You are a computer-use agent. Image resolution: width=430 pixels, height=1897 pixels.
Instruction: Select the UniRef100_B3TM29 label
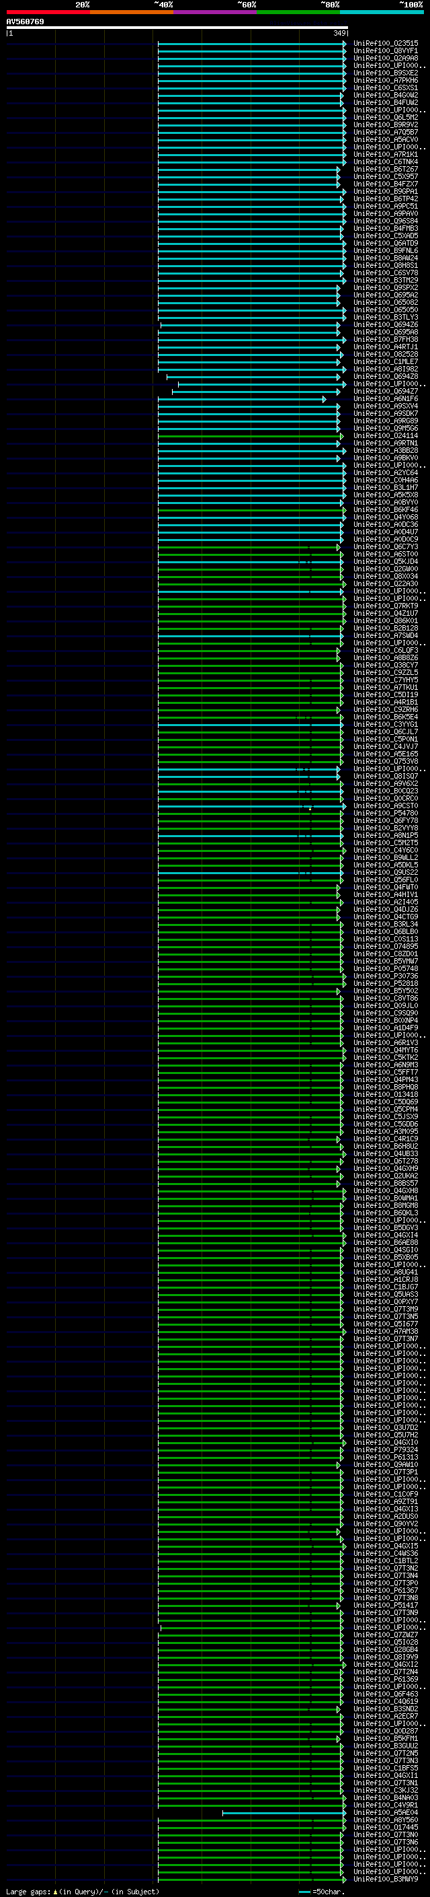click(x=385, y=281)
